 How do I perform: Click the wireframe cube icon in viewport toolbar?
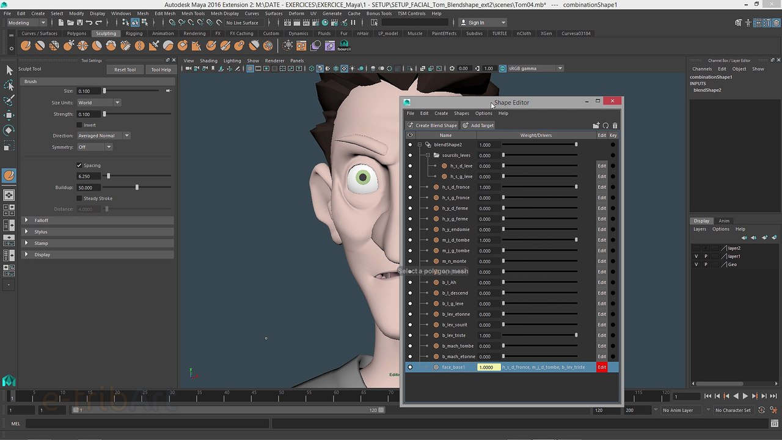pyautogui.click(x=312, y=68)
